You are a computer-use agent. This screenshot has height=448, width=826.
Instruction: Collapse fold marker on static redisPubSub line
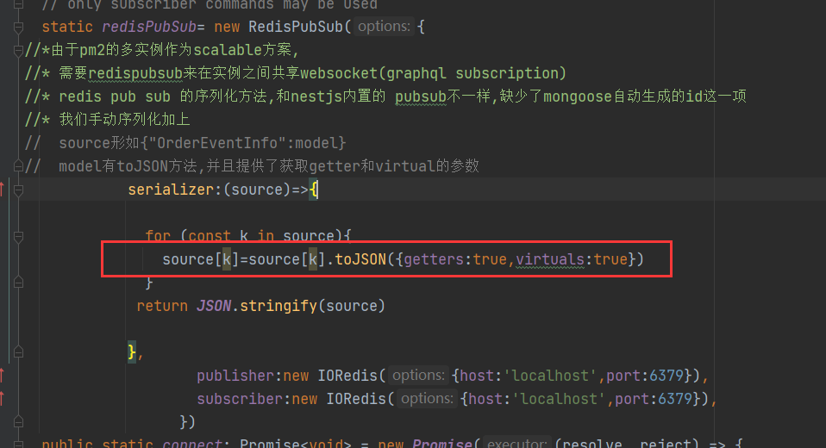[x=18, y=27]
